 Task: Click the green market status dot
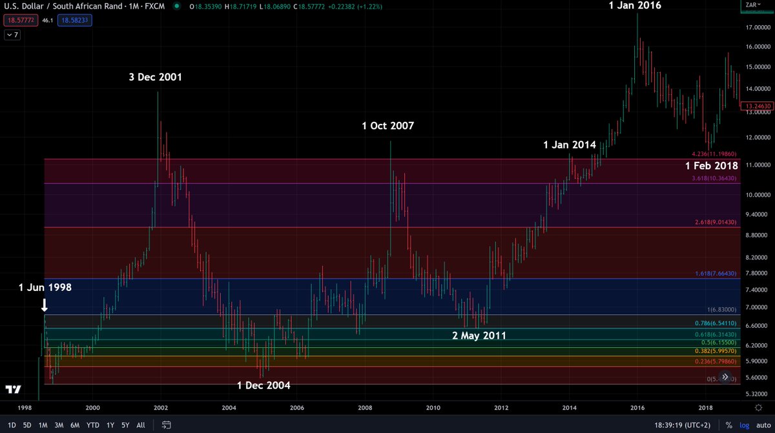click(x=177, y=6)
